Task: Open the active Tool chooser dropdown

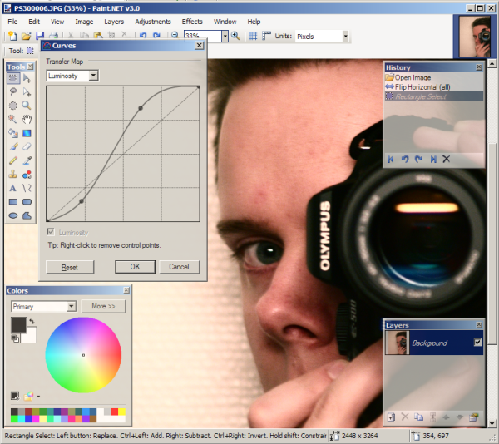Action: tap(30, 51)
